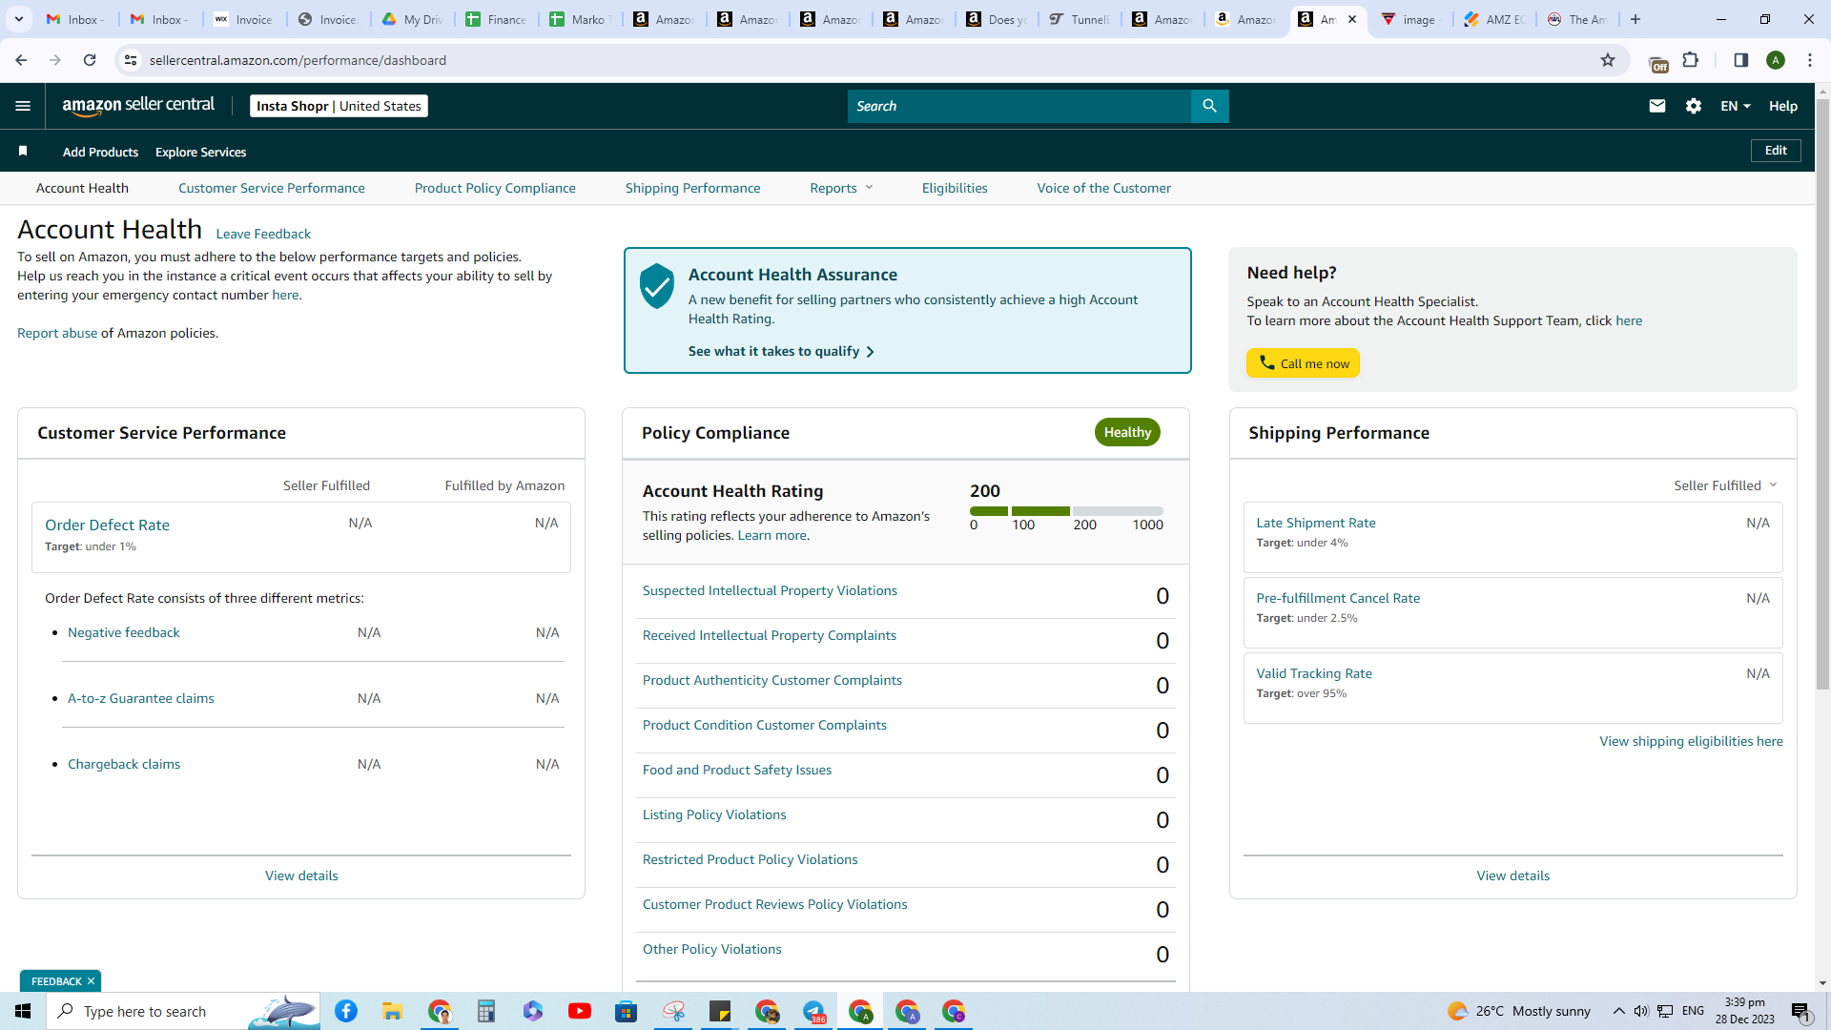The image size is (1831, 1030).
Task: Click Explore Services
Action: [201, 152]
